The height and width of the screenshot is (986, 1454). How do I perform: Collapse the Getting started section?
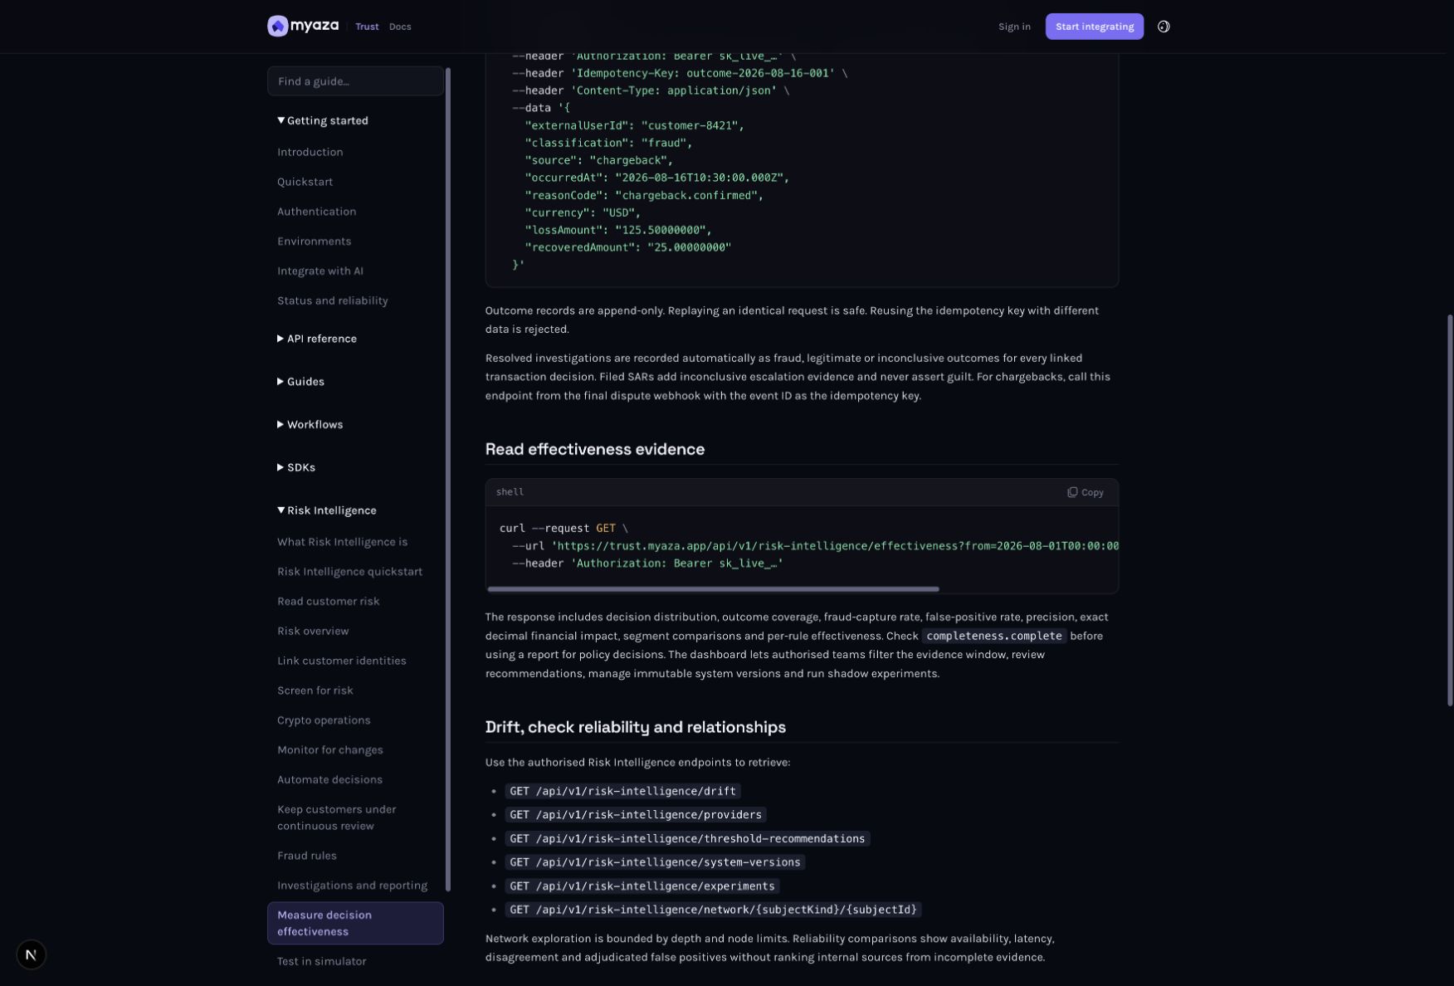click(x=323, y=120)
